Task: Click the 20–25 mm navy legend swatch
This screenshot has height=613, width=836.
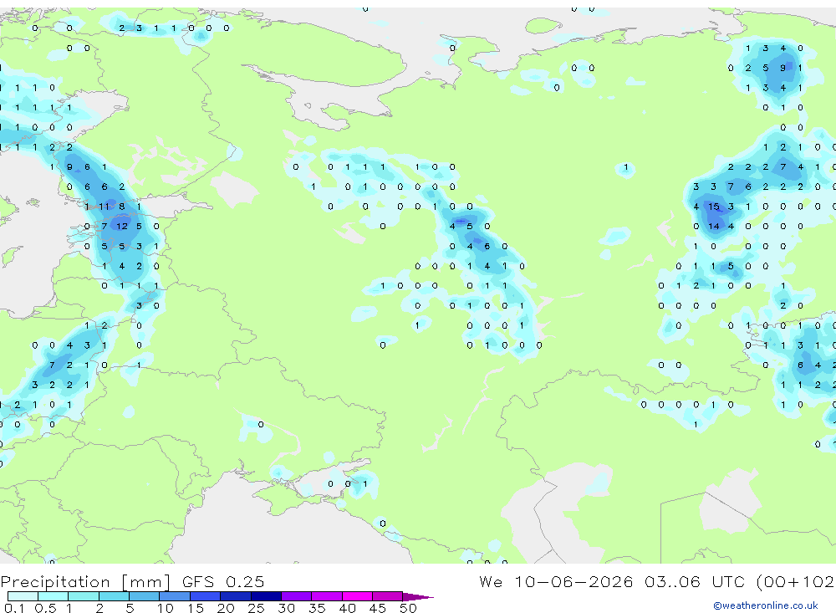Action: (236, 596)
